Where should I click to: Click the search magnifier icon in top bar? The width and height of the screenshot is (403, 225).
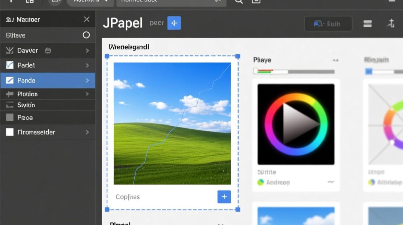[x=238, y=1]
